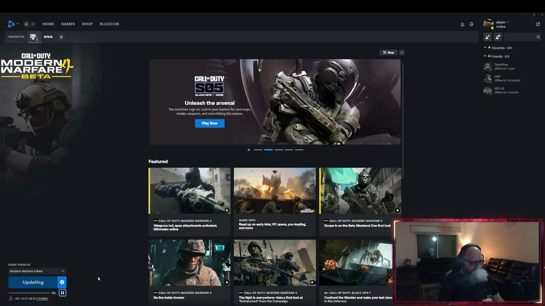Add a game to favorites with plus
The width and height of the screenshot is (545, 306).
61,37
